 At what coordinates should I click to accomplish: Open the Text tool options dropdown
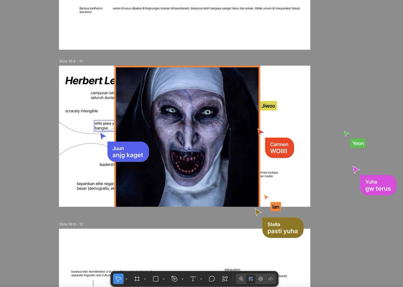[x=201, y=279]
